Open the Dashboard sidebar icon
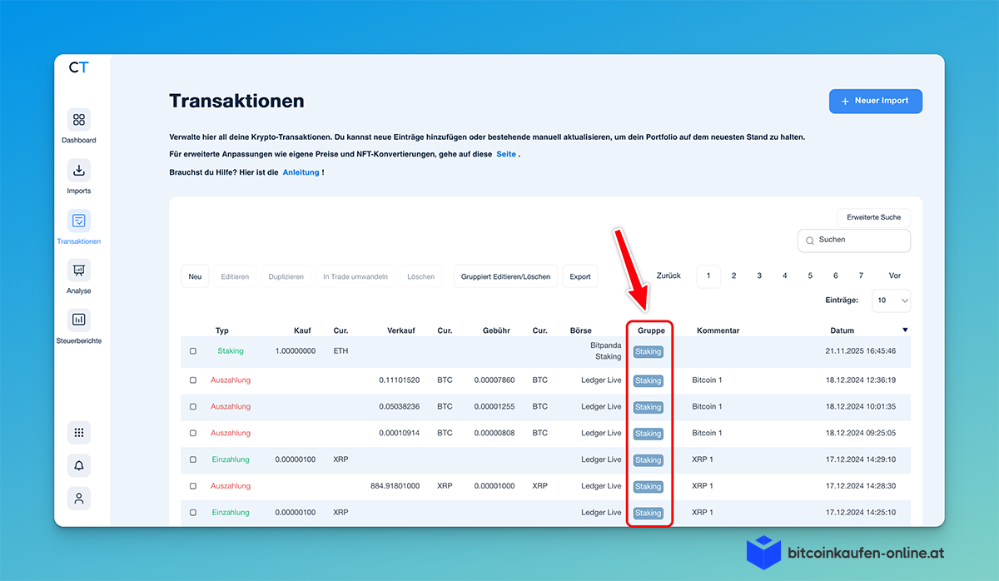Image resolution: width=999 pixels, height=581 pixels. click(79, 120)
